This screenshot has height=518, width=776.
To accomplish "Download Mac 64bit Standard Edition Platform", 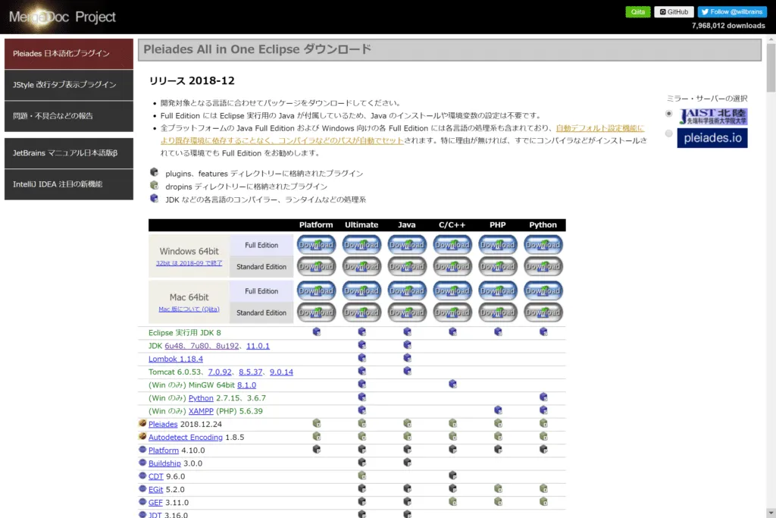I will [x=316, y=312].
